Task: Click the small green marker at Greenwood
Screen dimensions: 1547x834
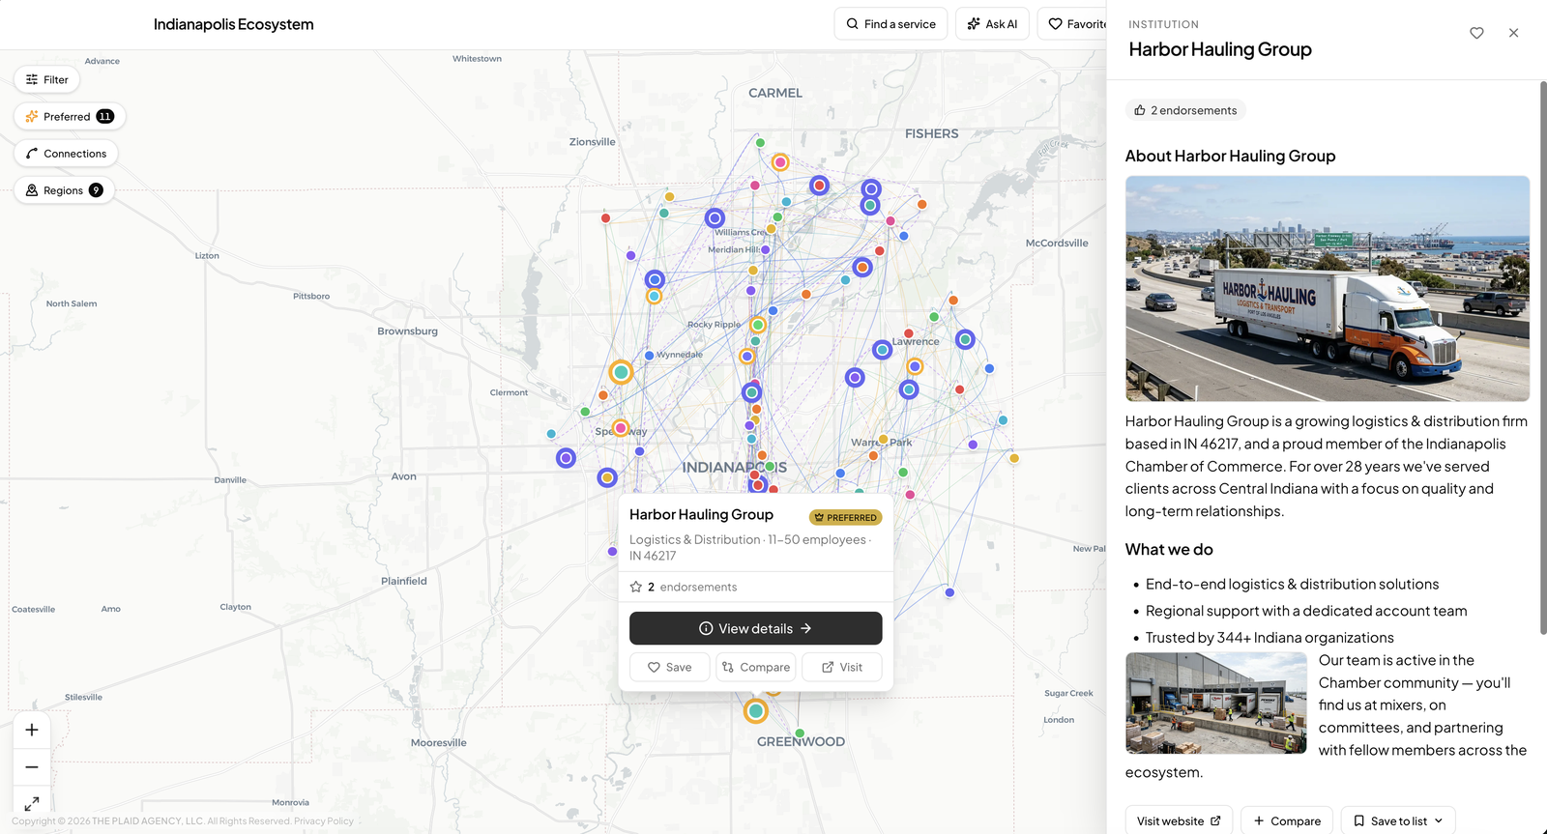Action: (x=800, y=733)
